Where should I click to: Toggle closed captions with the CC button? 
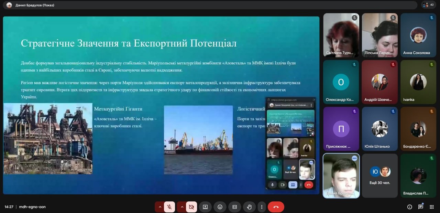(x=235, y=207)
